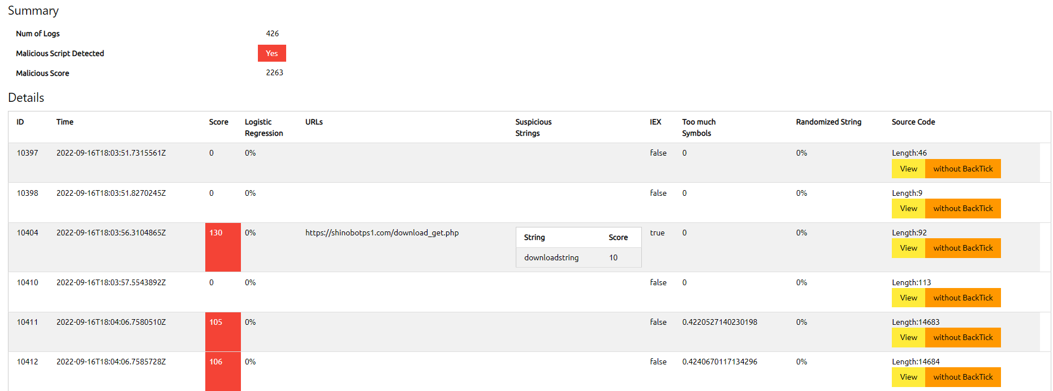The image size is (1053, 391).
Task: Click View for log 10410
Action: (x=908, y=298)
